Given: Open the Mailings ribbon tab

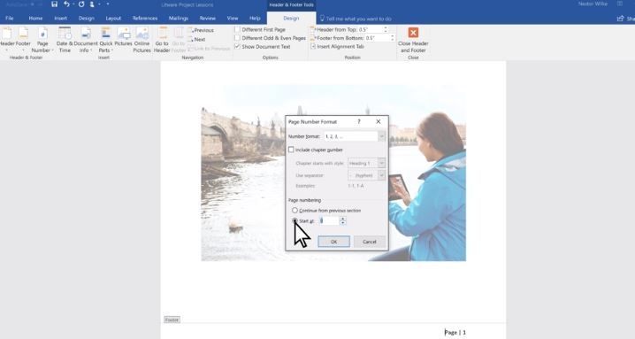Looking at the screenshot, I should pos(178,19).
